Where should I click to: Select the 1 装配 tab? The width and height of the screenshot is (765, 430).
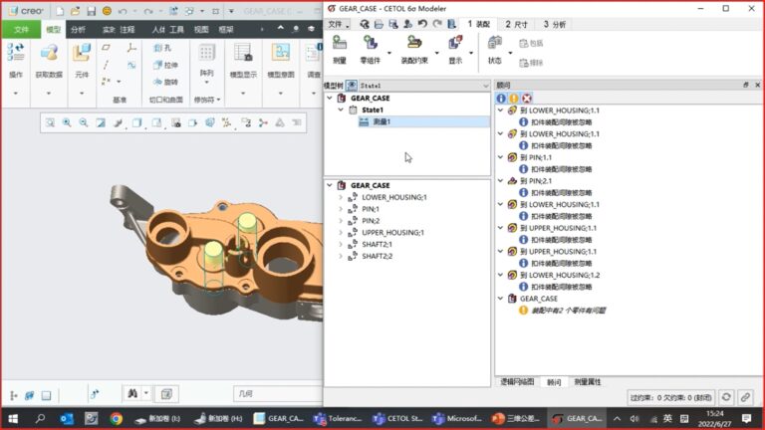(478, 24)
